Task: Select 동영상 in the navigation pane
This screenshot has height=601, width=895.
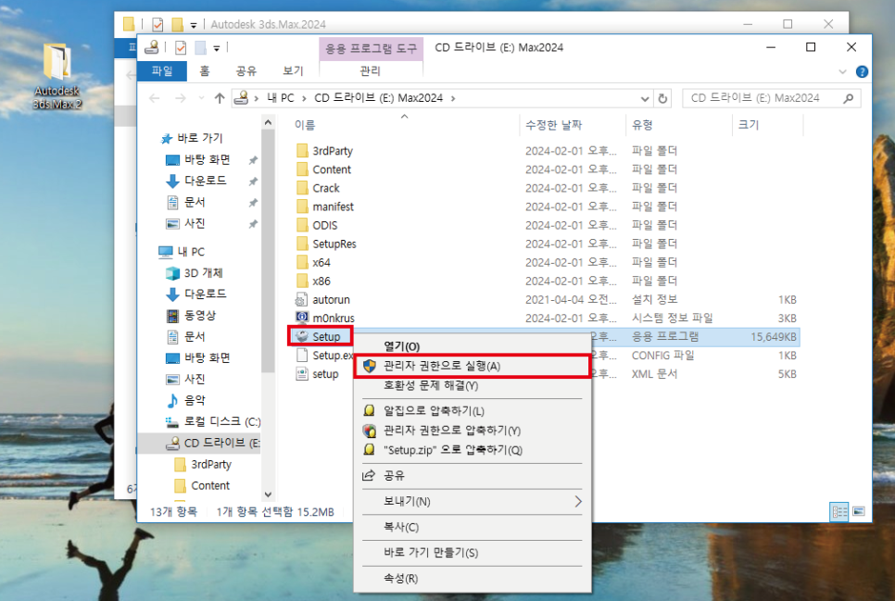Action: tap(199, 315)
